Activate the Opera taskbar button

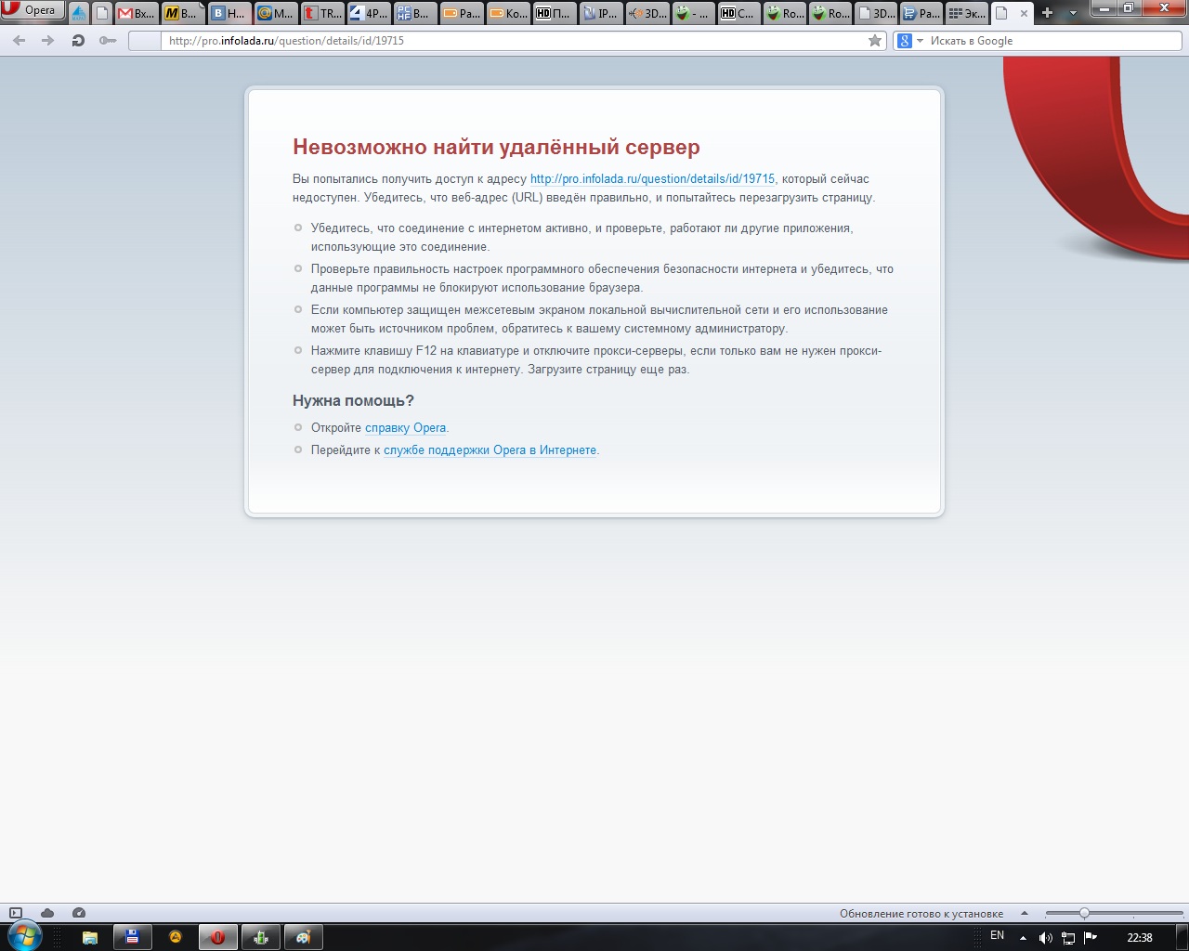click(x=217, y=937)
